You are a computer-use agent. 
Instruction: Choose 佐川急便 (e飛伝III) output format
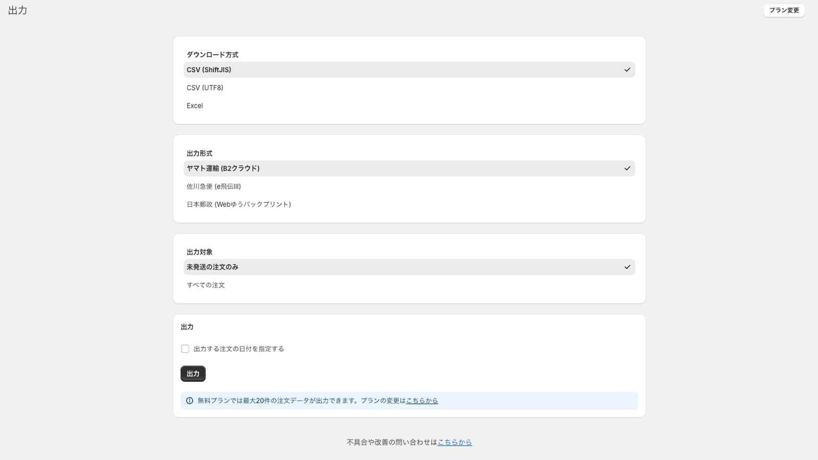pyautogui.click(x=409, y=187)
